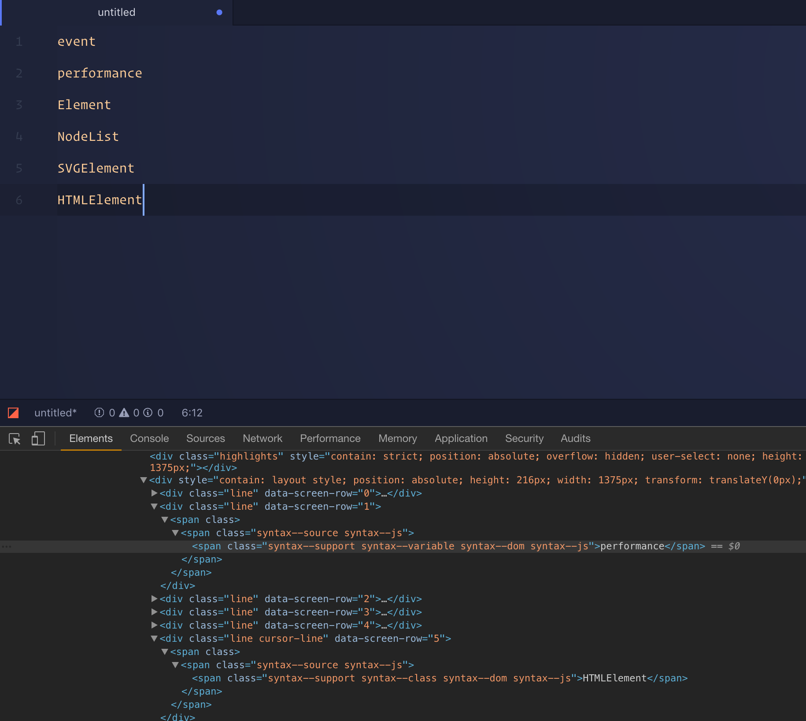
Task: Expand the data-screen-row="3" line div
Action: click(154, 612)
